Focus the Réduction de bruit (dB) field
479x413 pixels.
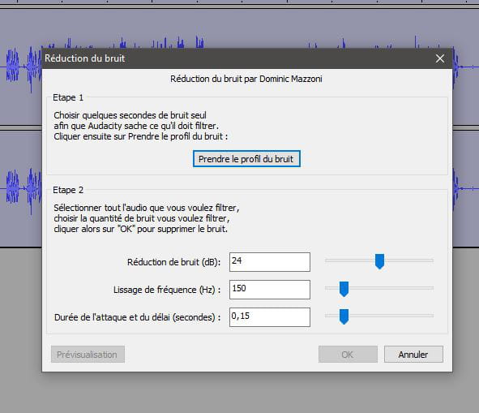coord(270,262)
